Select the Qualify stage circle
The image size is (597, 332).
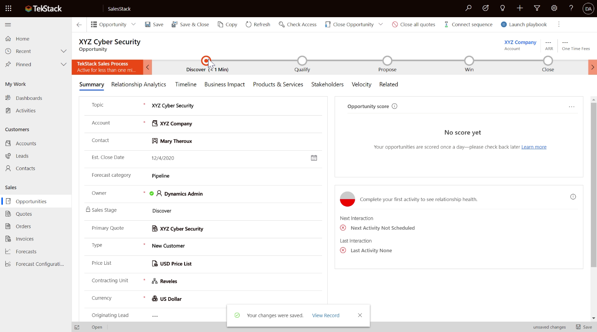tap(302, 61)
